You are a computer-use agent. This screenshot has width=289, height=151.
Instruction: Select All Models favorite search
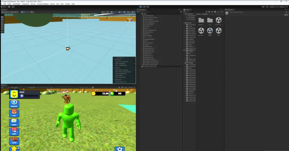click(191, 17)
